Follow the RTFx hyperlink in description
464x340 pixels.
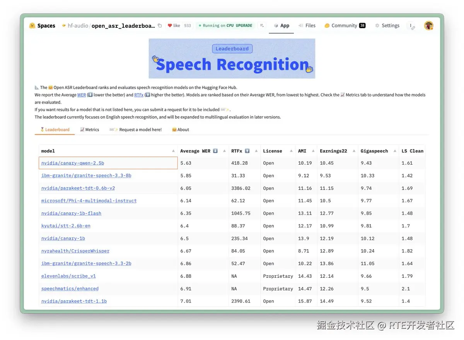[x=139, y=95]
